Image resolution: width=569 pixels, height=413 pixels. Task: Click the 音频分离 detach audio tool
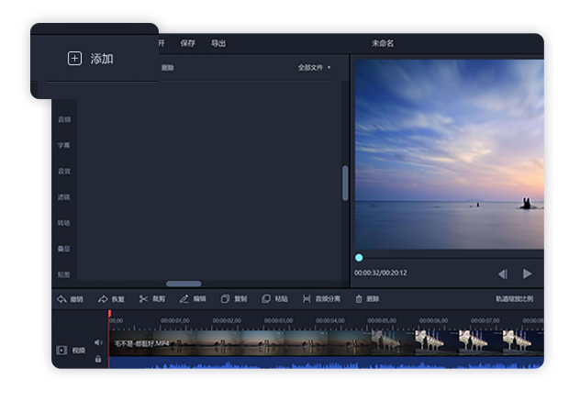[x=321, y=299]
